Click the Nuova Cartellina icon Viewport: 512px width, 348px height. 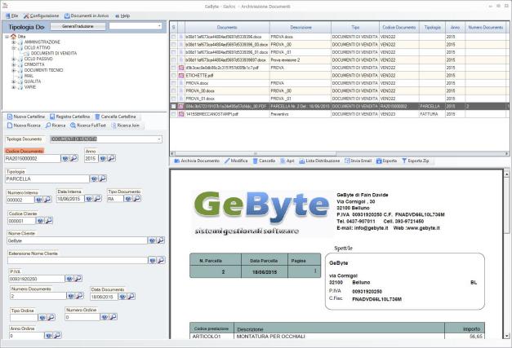(10, 117)
